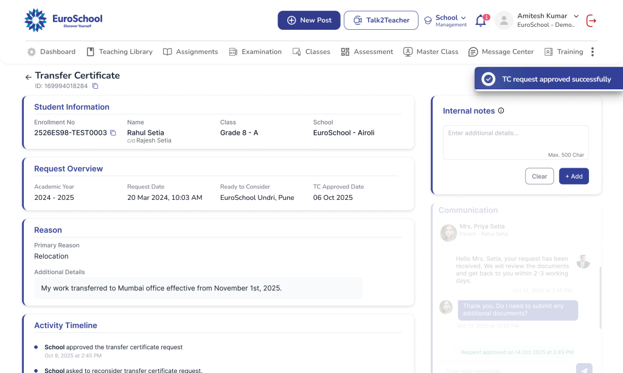Copy the transfer certificate ID
623x373 pixels.
coord(95,86)
